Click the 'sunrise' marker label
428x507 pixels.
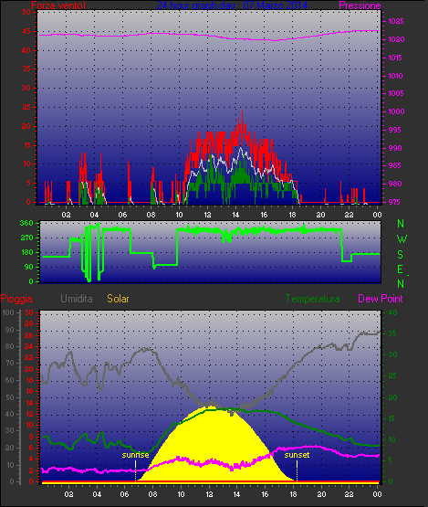tap(135, 455)
